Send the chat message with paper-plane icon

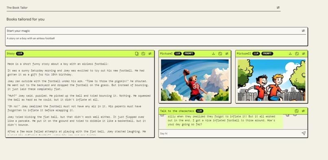[304, 133]
